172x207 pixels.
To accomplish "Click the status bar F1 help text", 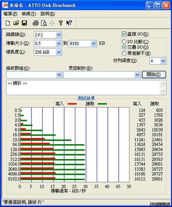I will [x=23, y=202].
